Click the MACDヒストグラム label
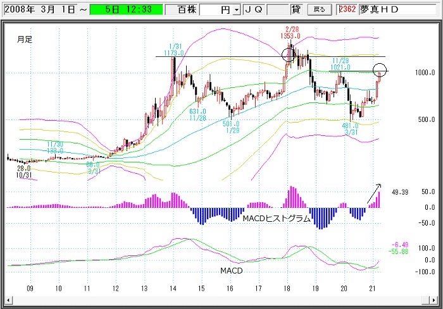The image size is (443, 309). click(277, 219)
